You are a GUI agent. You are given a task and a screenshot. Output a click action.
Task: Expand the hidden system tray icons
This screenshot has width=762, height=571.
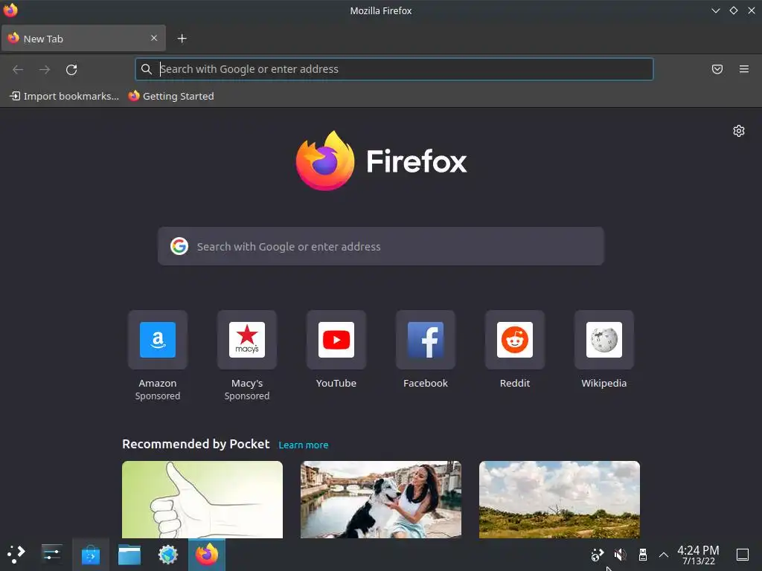[x=663, y=555]
